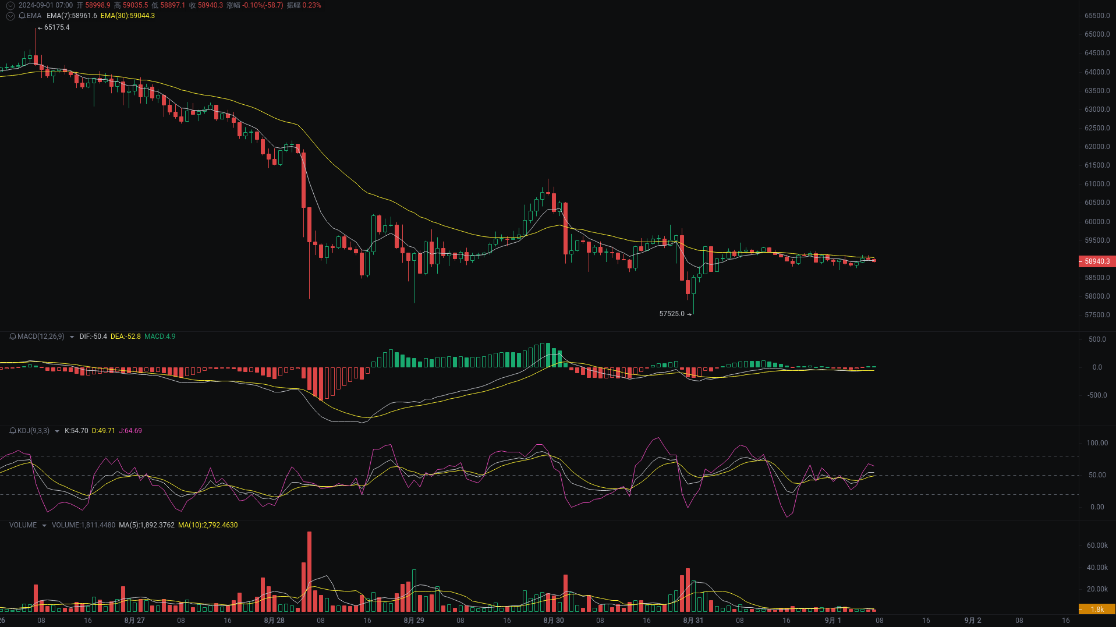Click the K:54.70 readout
1116x627 pixels.
click(x=76, y=431)
